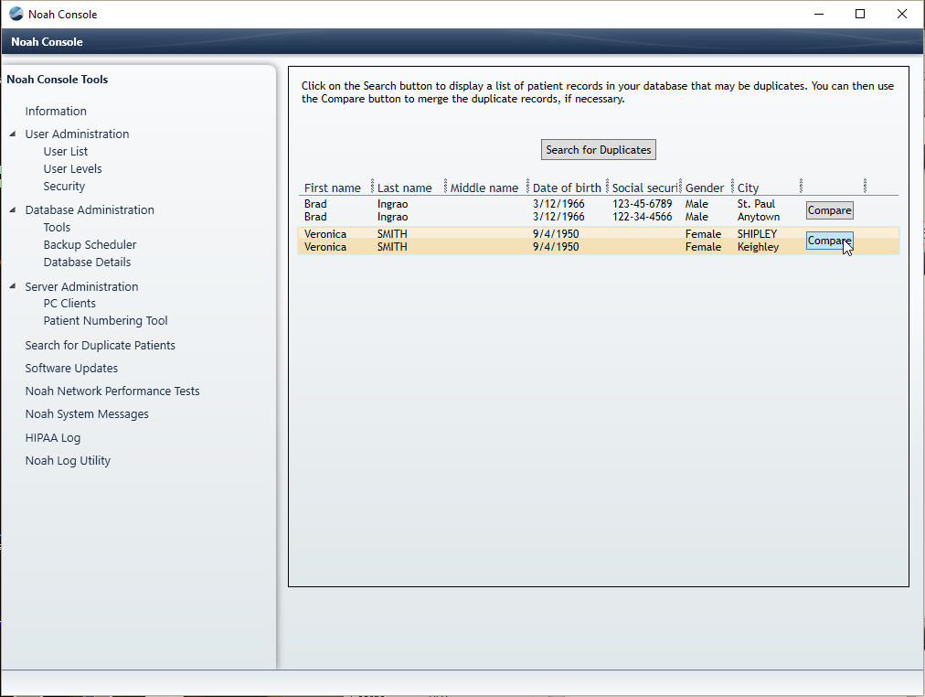The image size is (925, 697).
Task: Collapse the User Administration tree node
Action: [13, 134]
